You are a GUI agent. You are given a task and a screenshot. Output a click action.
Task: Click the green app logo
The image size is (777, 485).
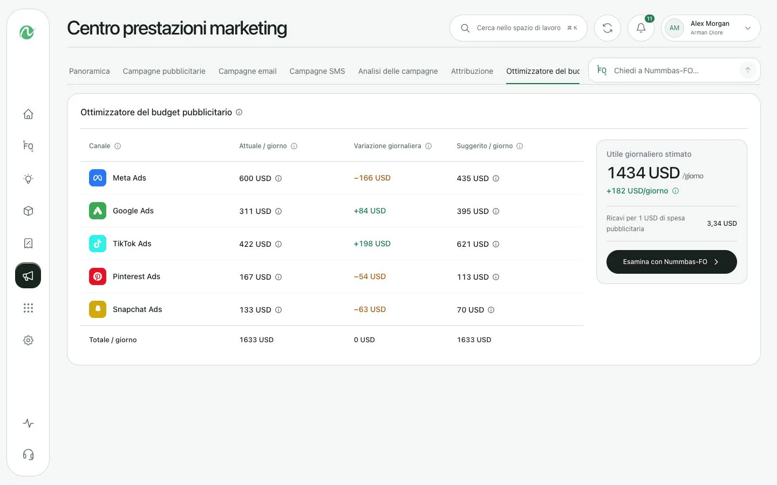(x=28, y=32)
